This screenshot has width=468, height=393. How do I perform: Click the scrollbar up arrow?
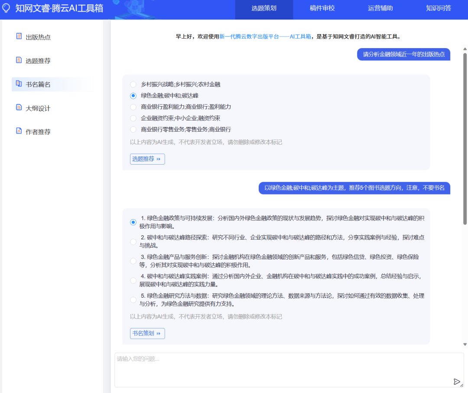[x=465, y=49]
